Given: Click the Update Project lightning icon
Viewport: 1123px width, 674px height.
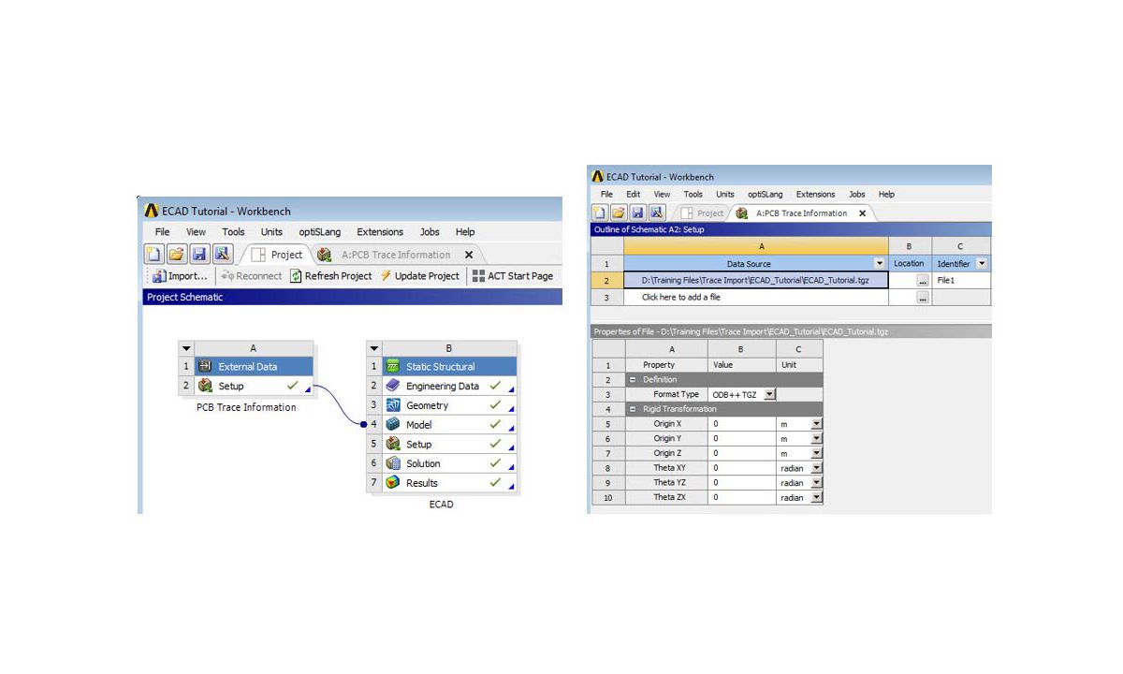Looking at the screenshot, I should click(x=386, y=275).
